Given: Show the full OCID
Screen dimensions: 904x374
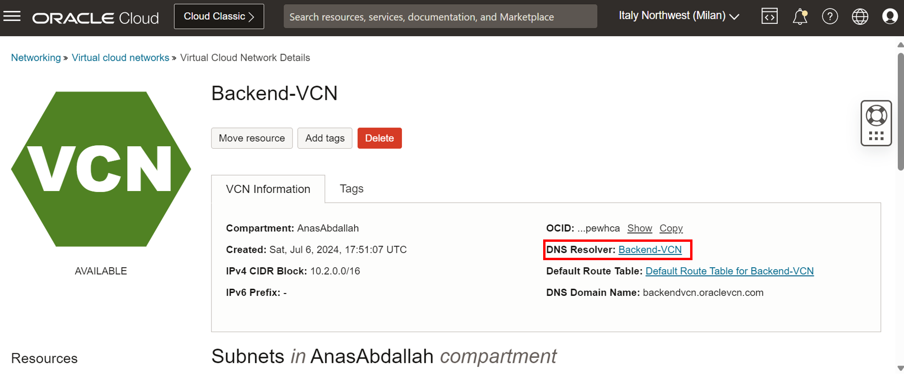Looking at the screenshot, I should (x=639, y=228).
